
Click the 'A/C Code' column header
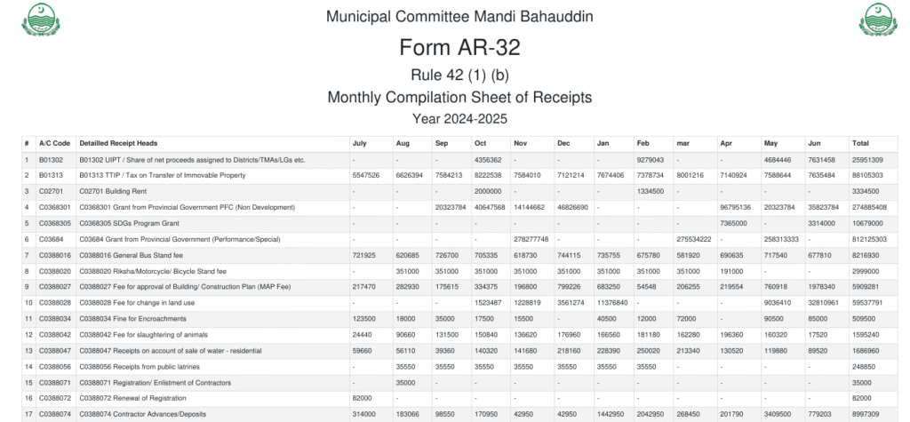pos(53,143)
